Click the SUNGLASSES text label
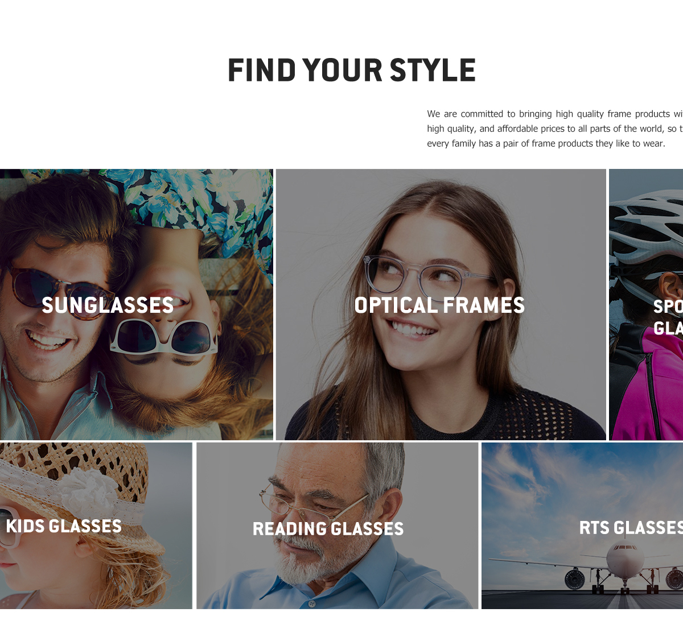 108,305
